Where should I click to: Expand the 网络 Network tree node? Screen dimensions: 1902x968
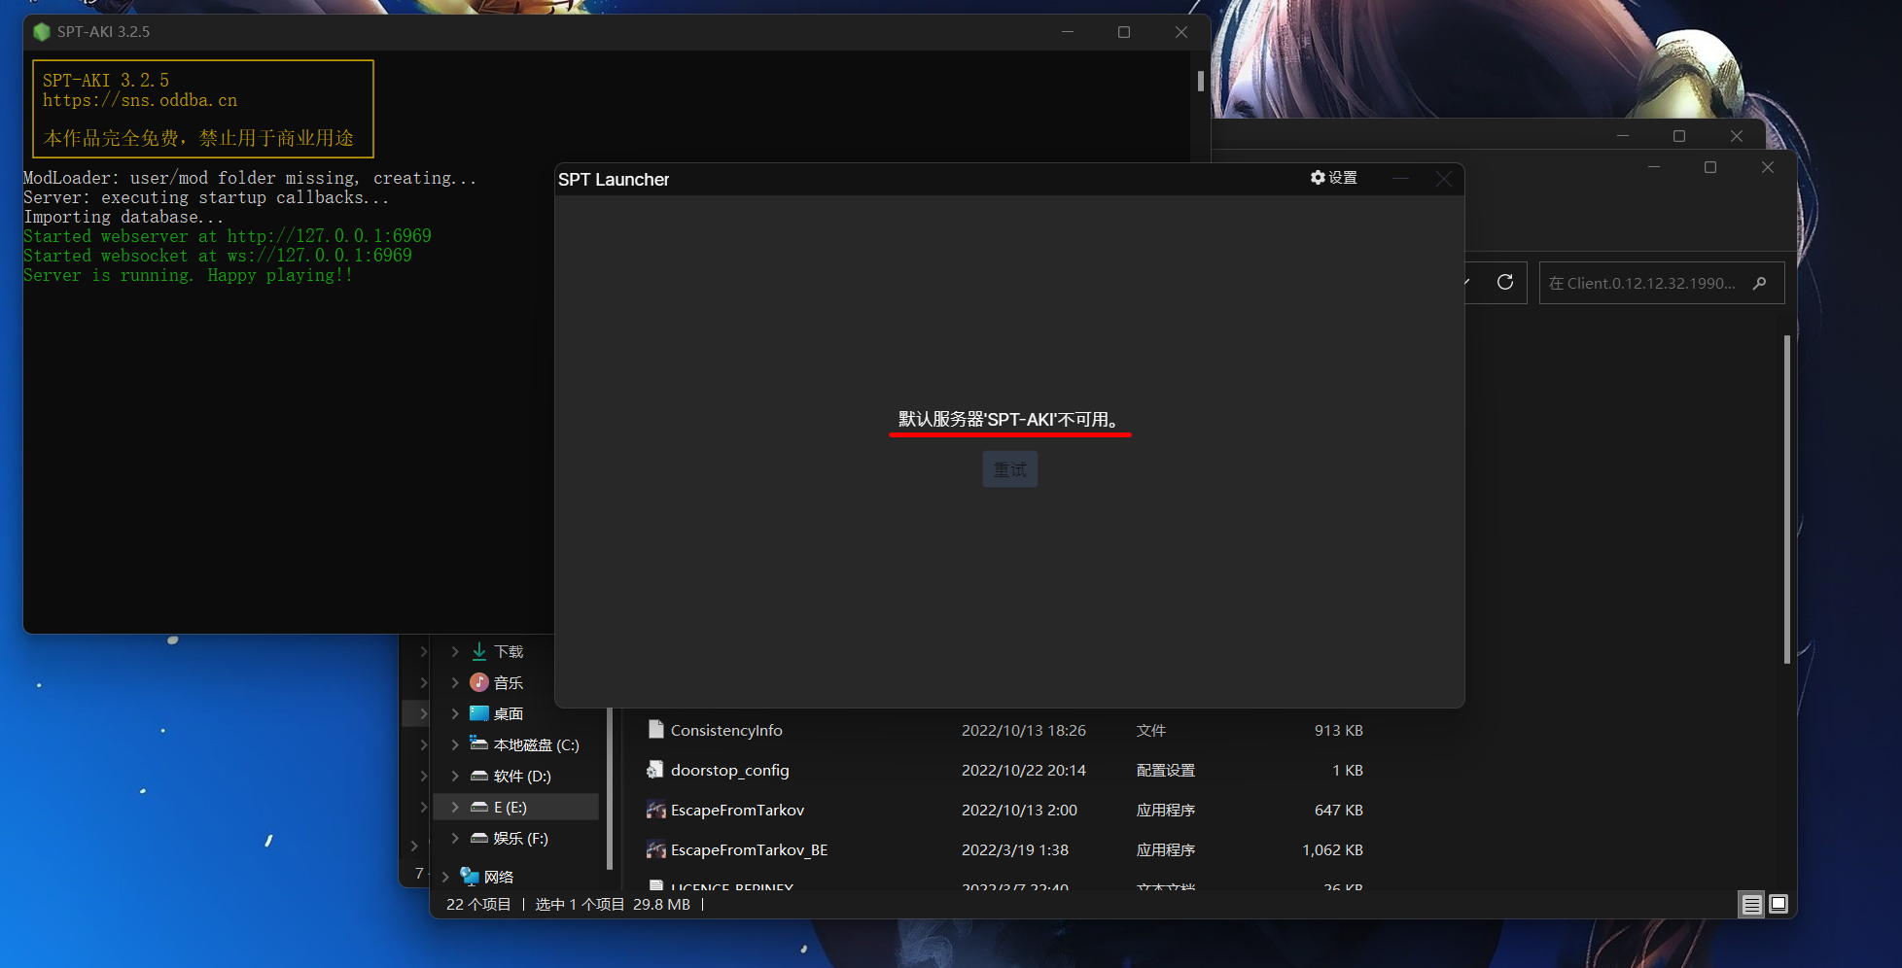(x=445, y=877)
